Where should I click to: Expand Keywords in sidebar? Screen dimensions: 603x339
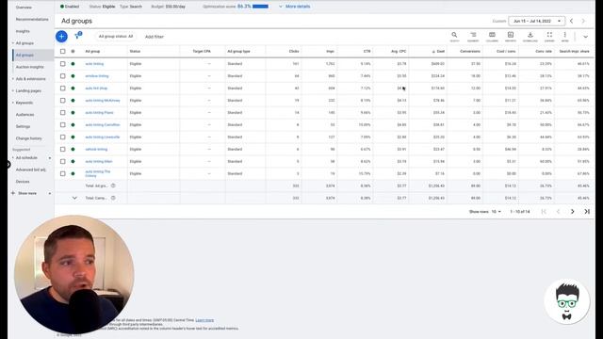coord(12,103)
